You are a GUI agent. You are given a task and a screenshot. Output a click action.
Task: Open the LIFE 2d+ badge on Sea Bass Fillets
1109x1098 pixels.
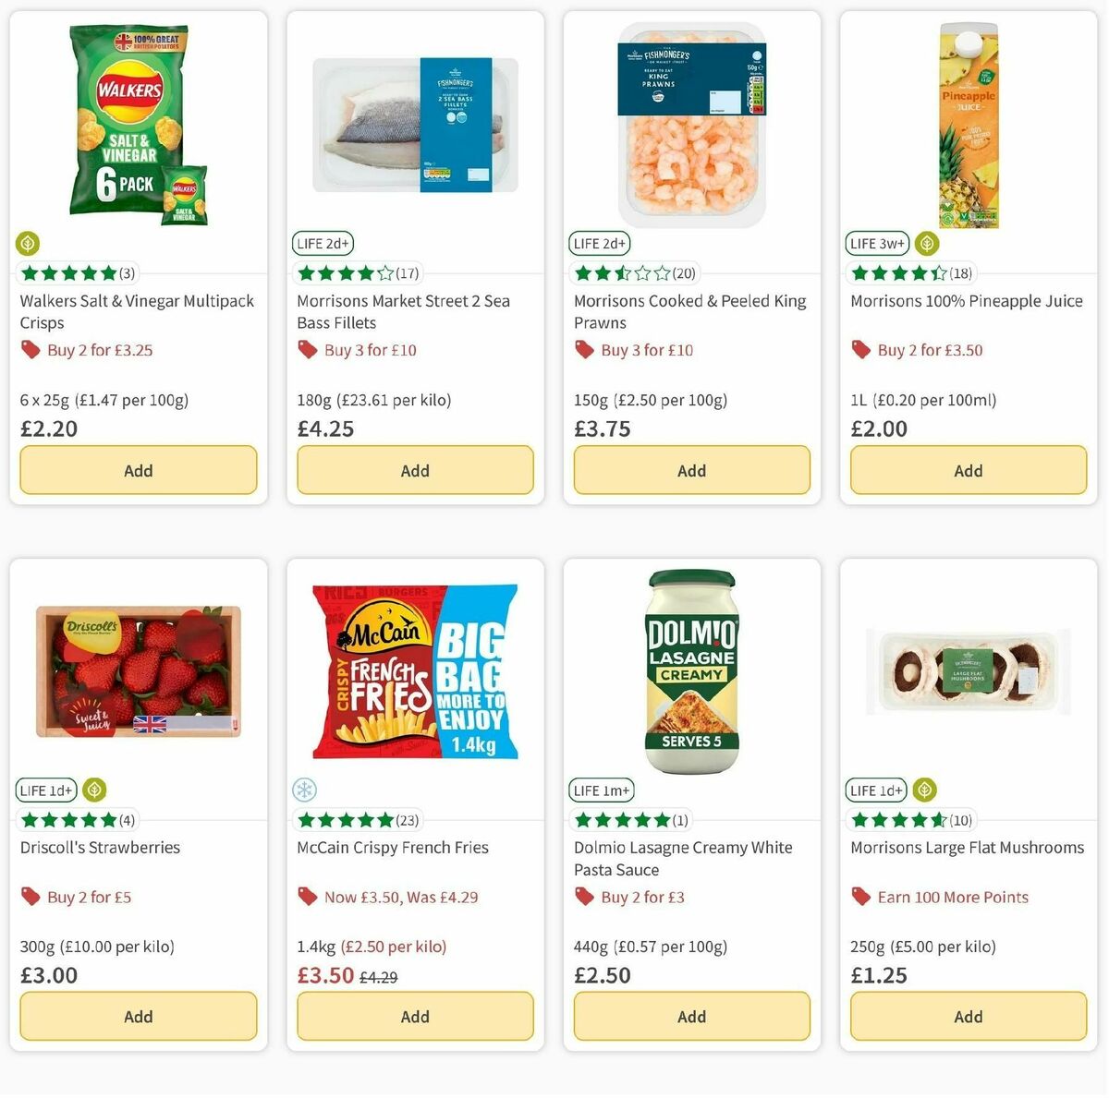(322, 243)
